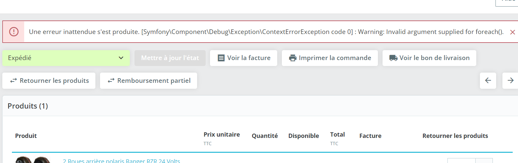This screenshot has width=518, height=163.
Task: View the invoice via Voir la facture
Action: 243,58
